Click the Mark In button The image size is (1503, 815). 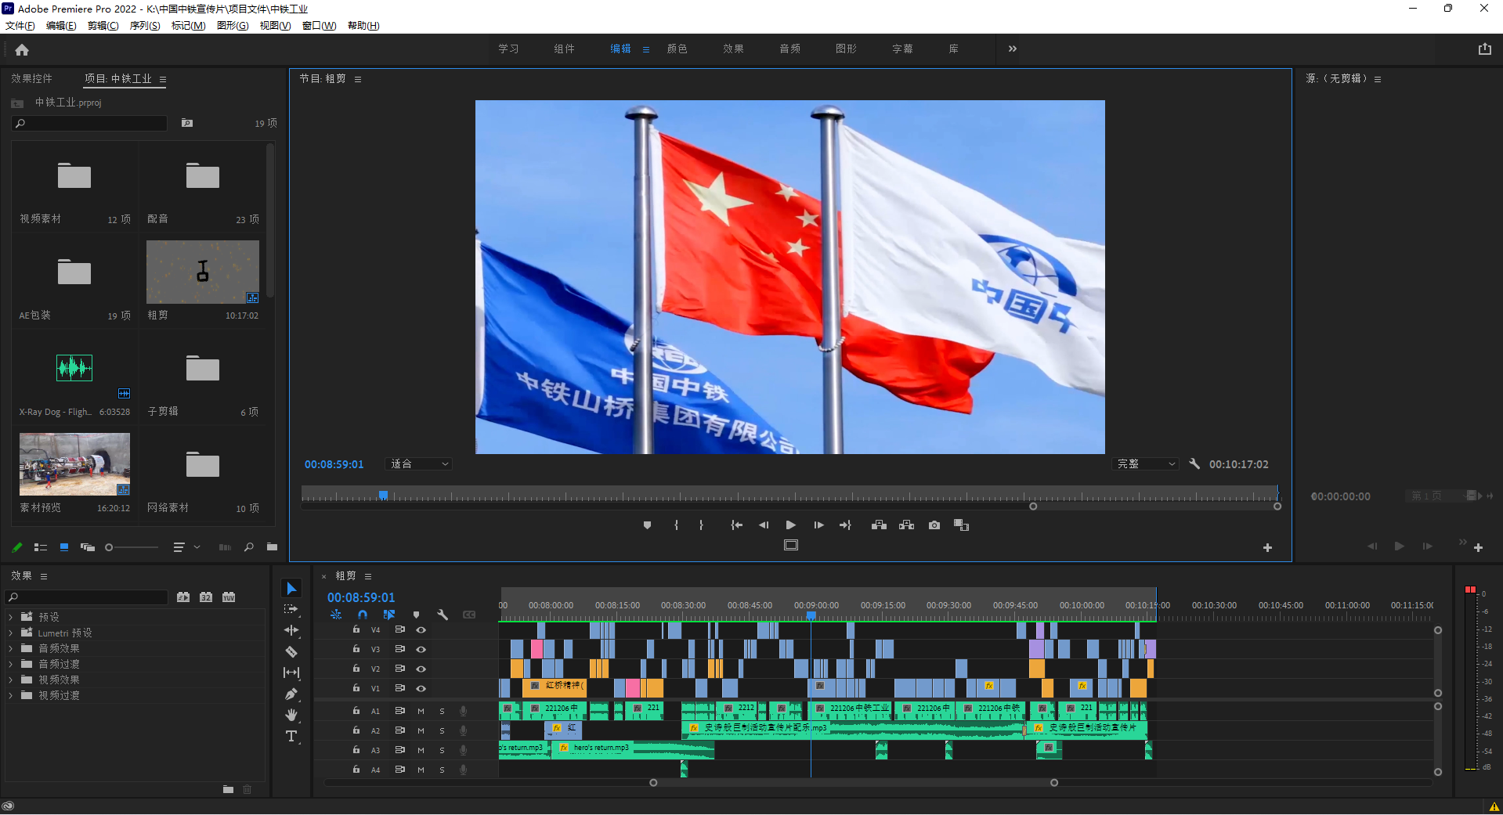pyautogui.click(x=676, y=525)
